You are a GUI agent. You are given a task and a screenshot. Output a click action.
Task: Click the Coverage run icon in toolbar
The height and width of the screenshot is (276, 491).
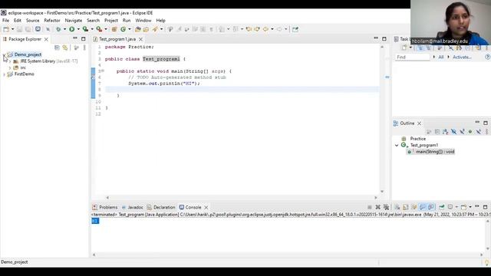click(x=85, y=29)
